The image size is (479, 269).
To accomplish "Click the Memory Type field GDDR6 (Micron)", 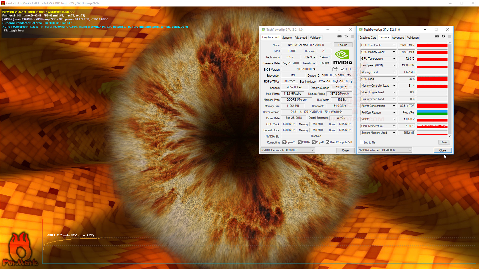I will [x=296, y=100].
